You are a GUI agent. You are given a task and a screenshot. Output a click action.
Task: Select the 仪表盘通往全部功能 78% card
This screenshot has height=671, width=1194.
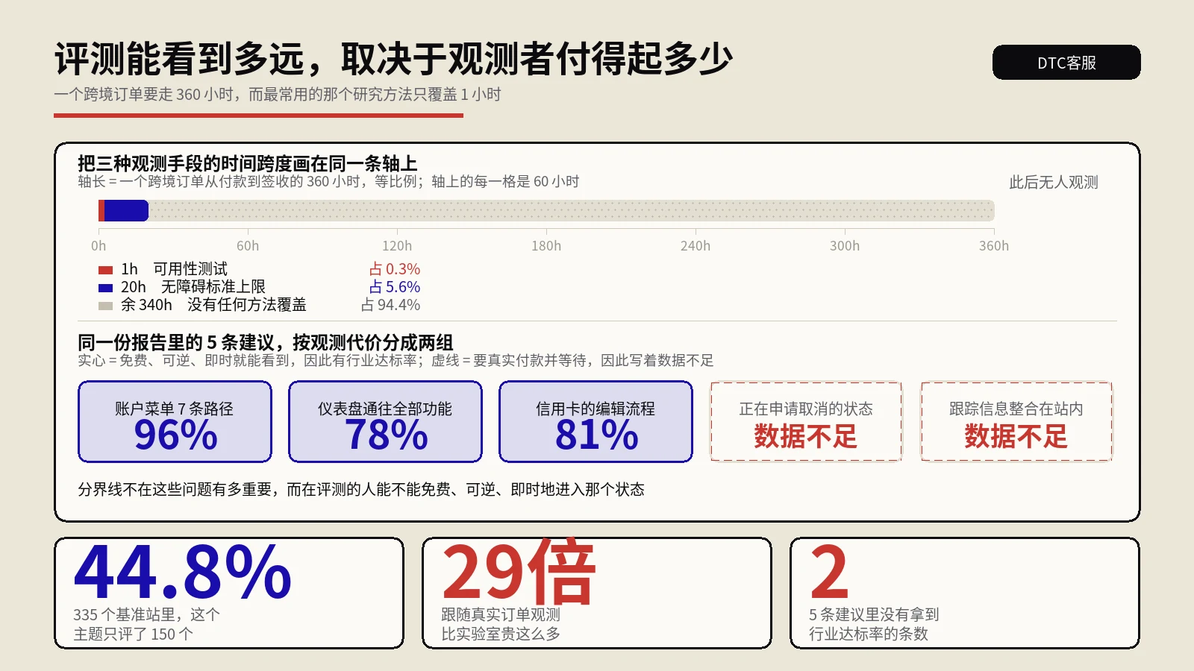[385, 421]
